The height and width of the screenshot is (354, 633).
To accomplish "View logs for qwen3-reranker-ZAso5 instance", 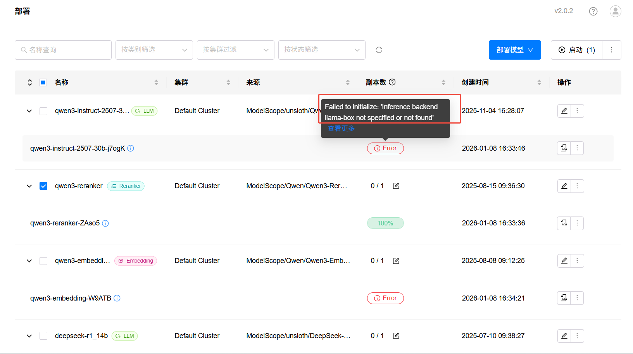I will (564, 223).
